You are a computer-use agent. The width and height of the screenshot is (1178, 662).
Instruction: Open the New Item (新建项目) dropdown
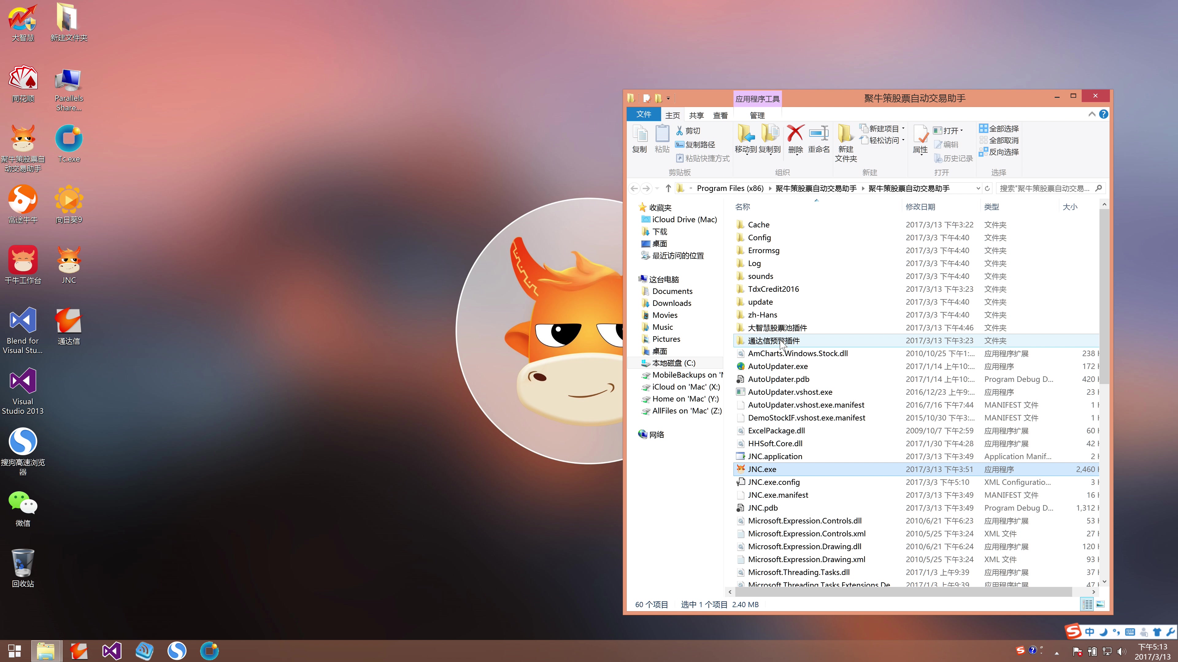(x=882, y=128)
